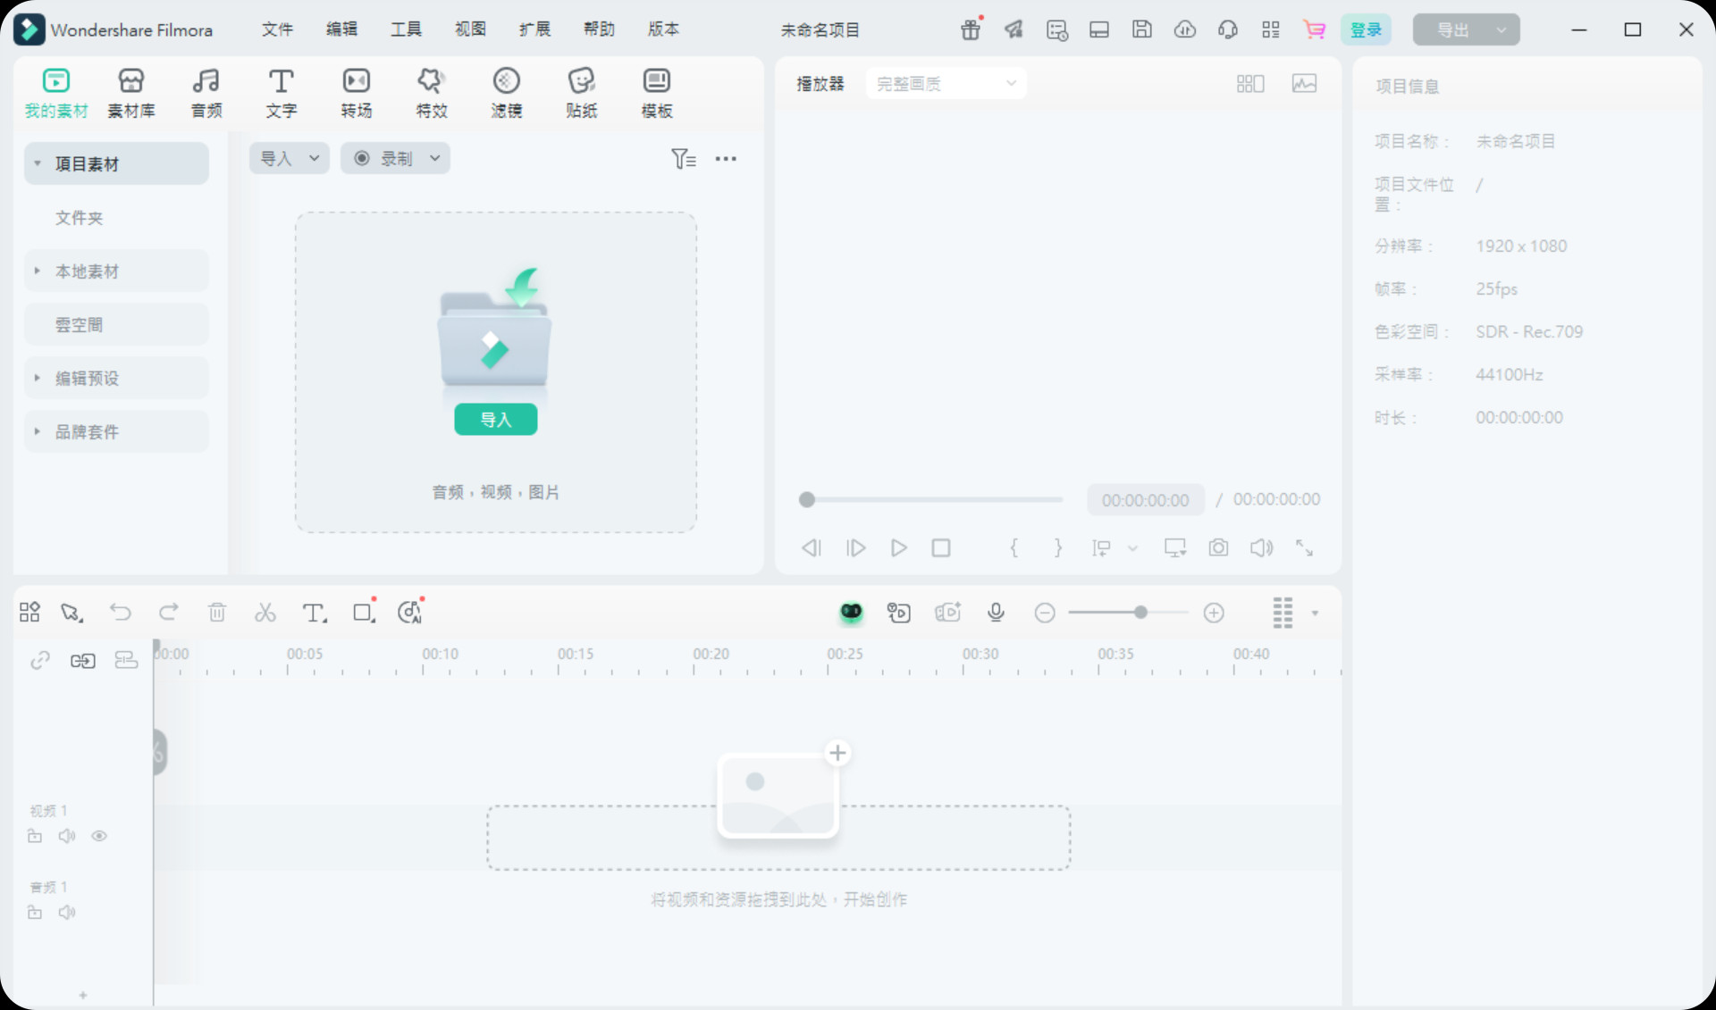Open the 扩展 menu
This screenshot has width=1716, height=1010.
[534, 29]
